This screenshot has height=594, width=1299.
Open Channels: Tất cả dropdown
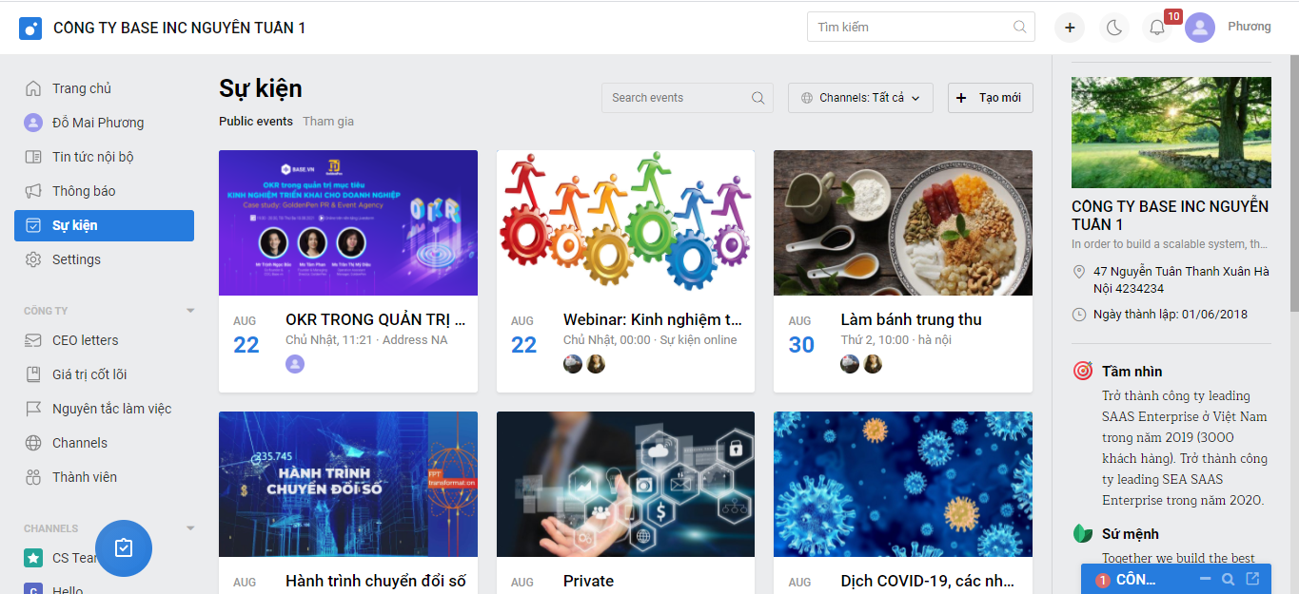[x=860, y=98]
